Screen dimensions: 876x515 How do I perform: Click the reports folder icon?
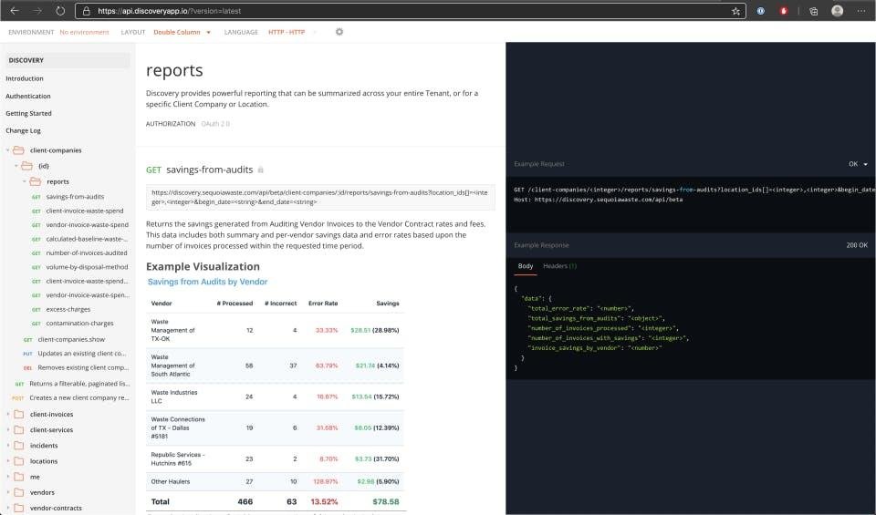click(36, 181)
